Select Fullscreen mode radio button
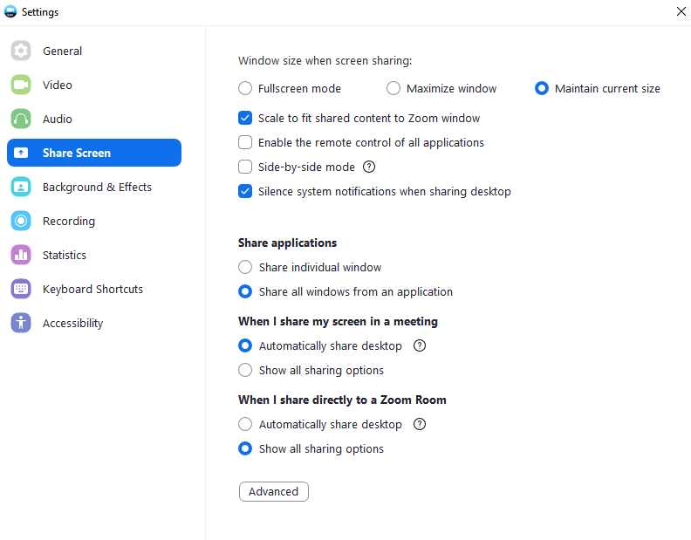The height and width of the screenshot is (540, 691). point(245,88)
